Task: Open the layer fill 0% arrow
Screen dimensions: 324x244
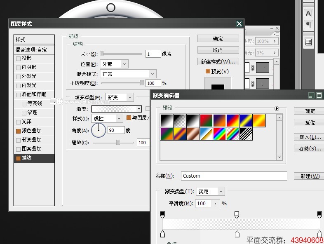Action: click(275, 53)
